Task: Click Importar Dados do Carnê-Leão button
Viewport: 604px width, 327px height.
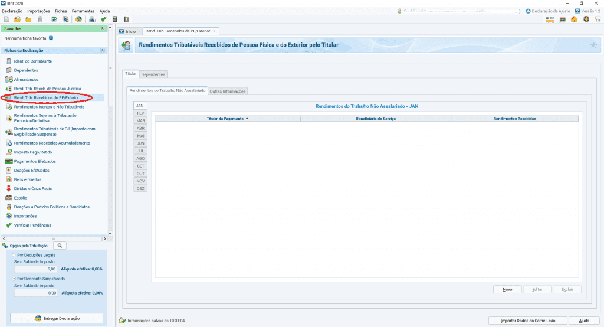Action: (x=528, y=321)
